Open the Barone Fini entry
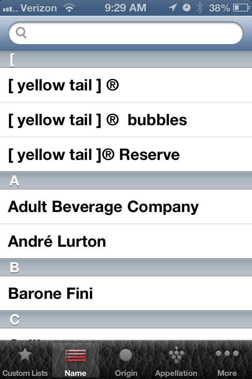Screen dimensions: 252x379 (126, 293)
